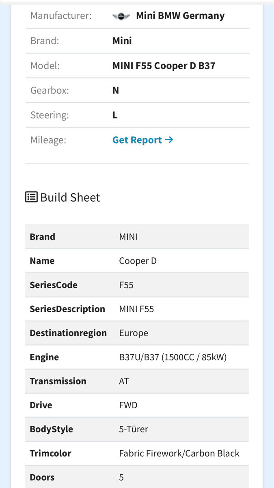Select steering value L

click(115, 115)
